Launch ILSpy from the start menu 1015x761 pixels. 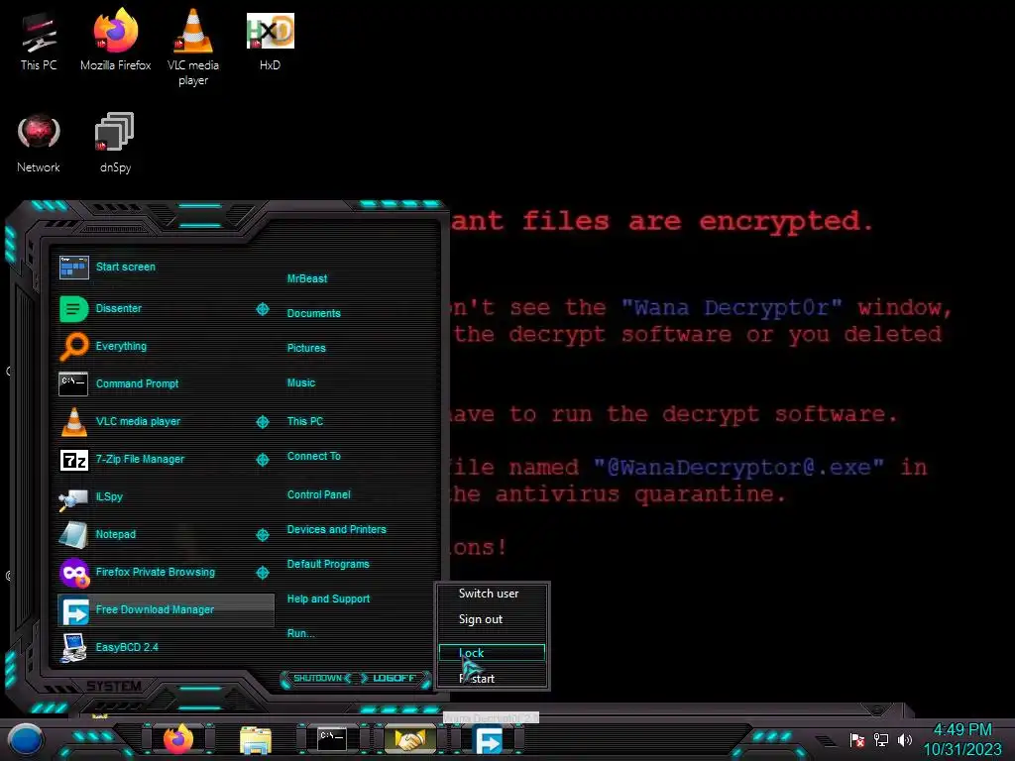(x=166, y=497)
